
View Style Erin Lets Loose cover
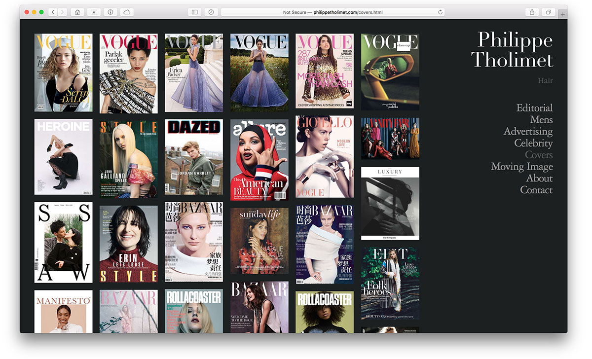[129, 244]
